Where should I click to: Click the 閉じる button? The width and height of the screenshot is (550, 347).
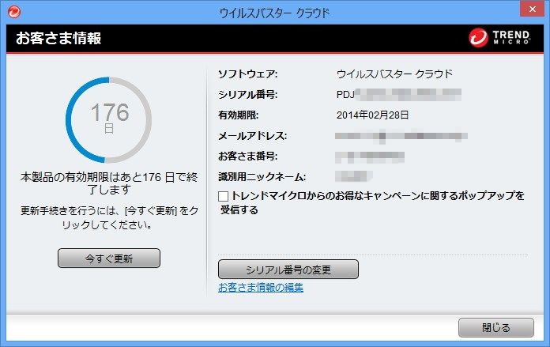tap(496, 327)
